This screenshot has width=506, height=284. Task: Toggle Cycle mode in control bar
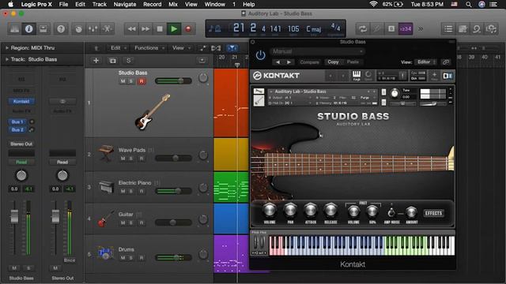click(x=363, y=29)
